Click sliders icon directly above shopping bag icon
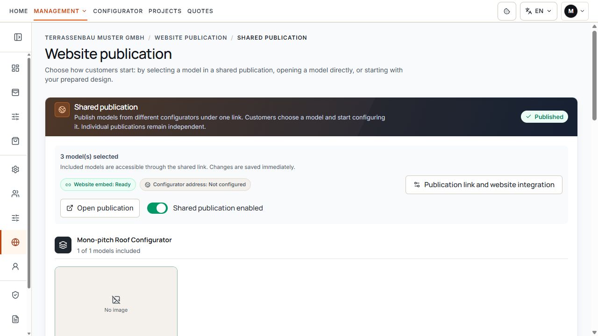 pos(15,117)
